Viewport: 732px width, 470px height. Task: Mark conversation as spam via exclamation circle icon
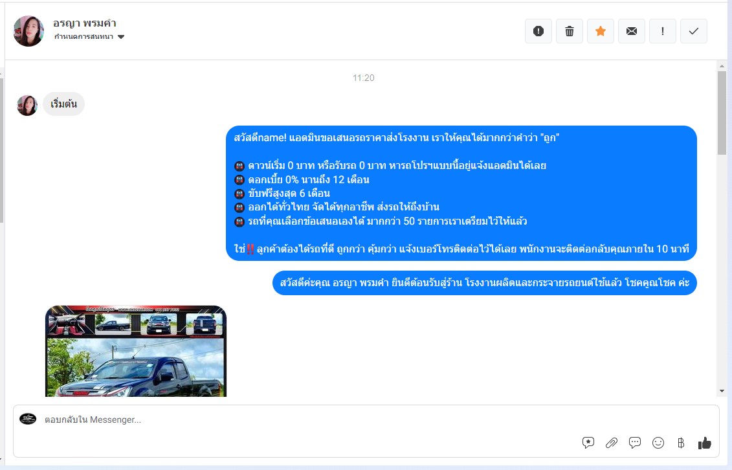[538, 31]
